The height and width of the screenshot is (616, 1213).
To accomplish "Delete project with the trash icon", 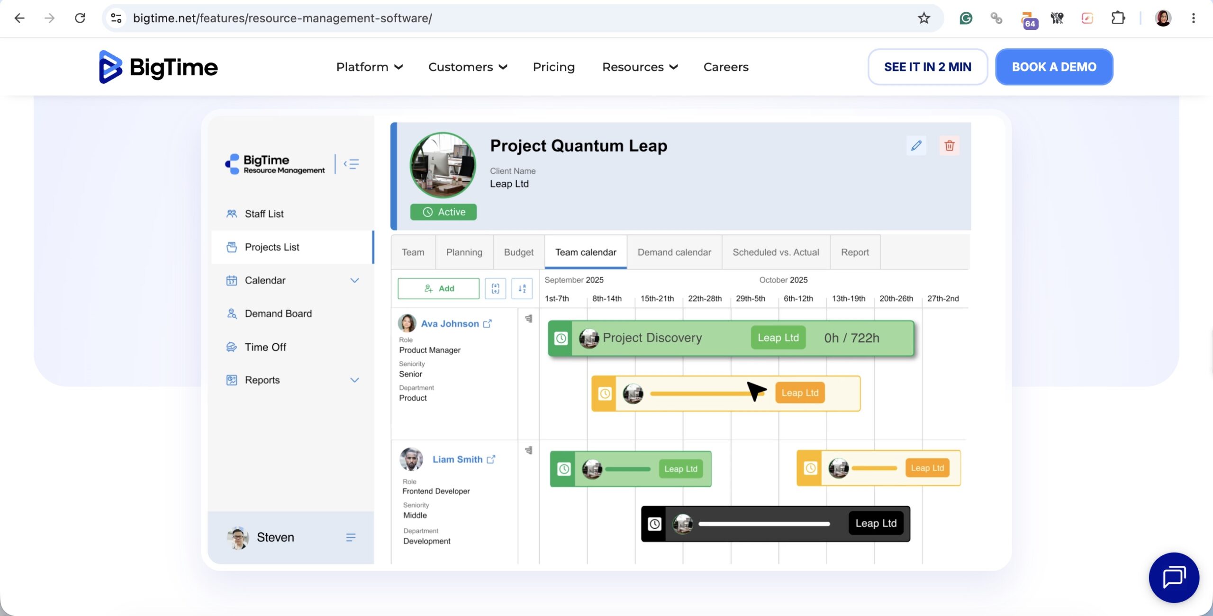I will pos(950,145).
